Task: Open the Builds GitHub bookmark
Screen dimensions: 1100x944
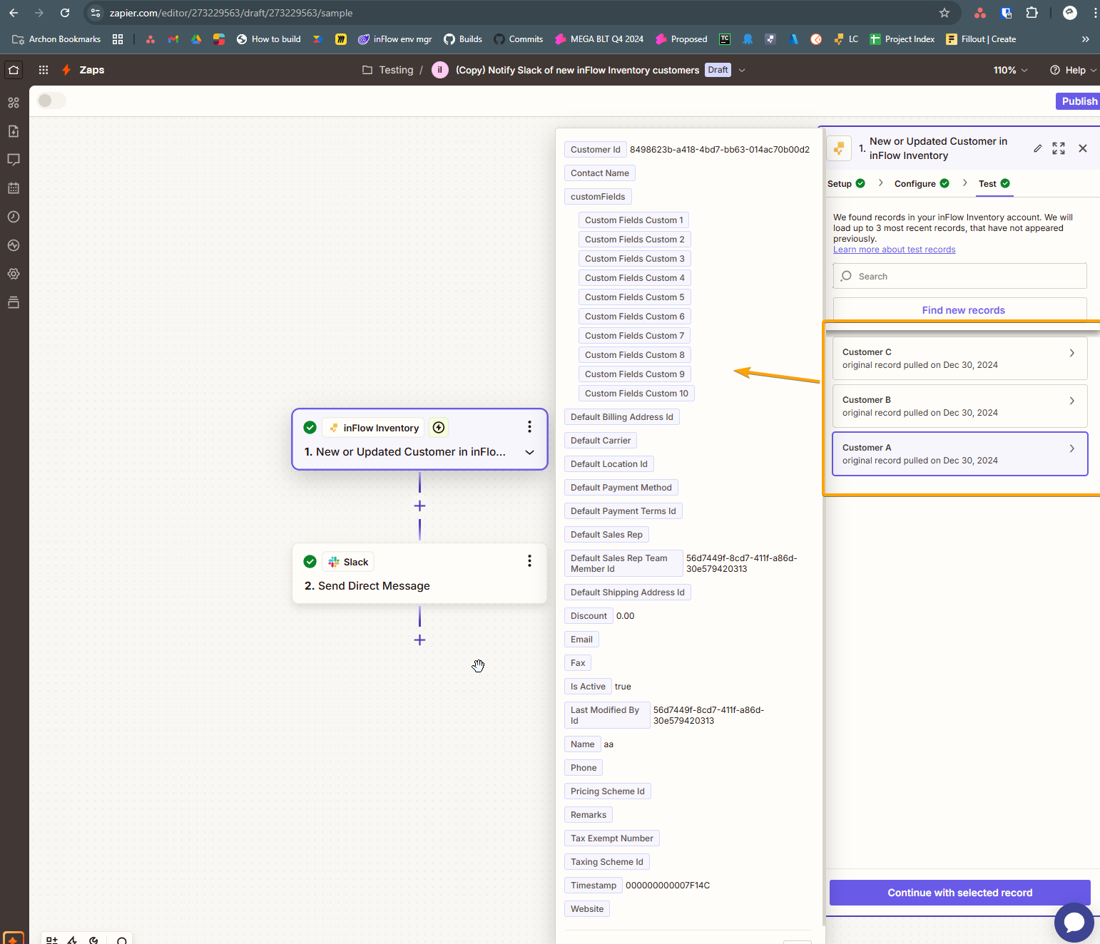Action: (463, 39)
